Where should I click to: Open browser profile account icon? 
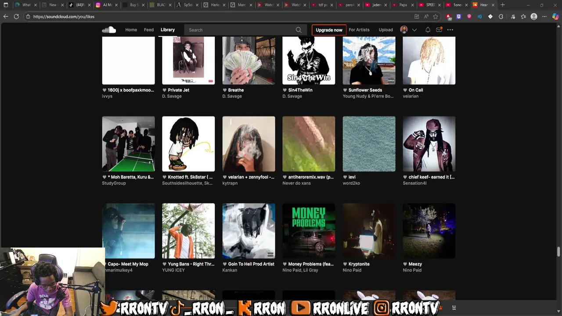pyautogui.click(x=534, y=16)
